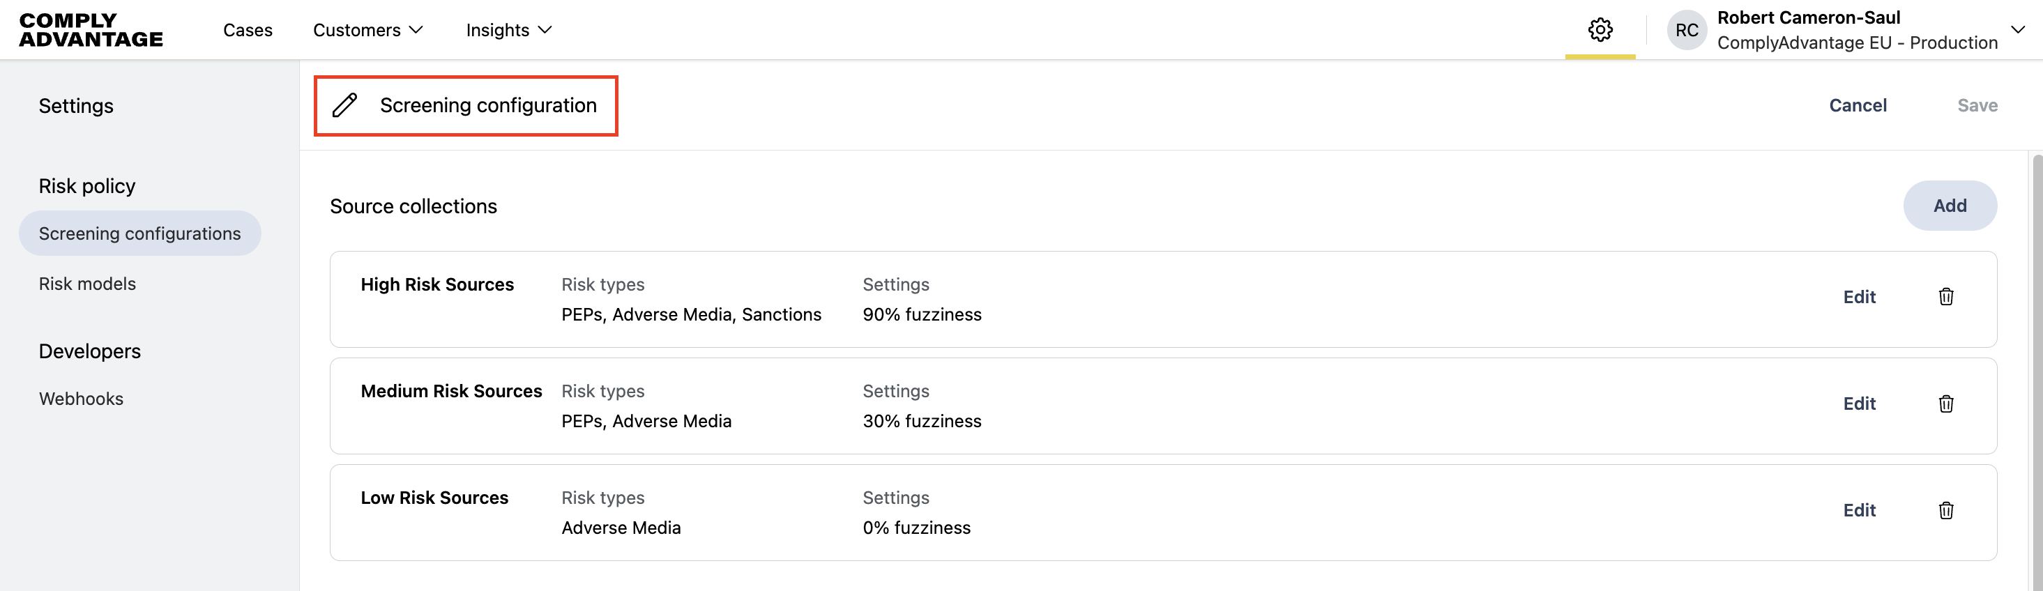Click the Screening configuration name field
The width and height of the screenshot is (2043, 591).
(x=488, y=105)
